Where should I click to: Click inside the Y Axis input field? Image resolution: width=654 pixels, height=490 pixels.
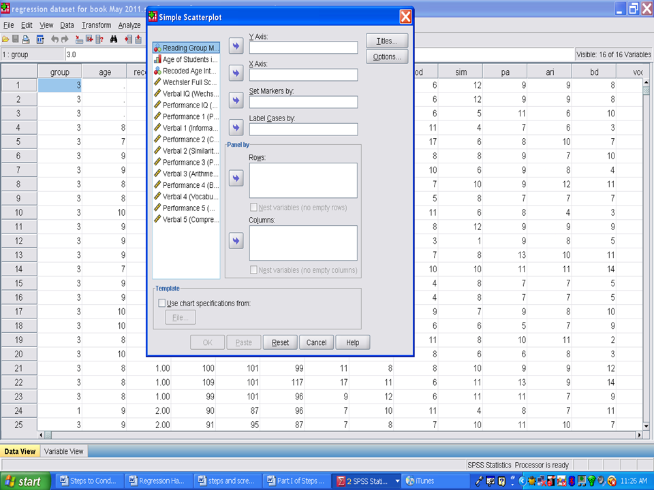click(303, 48)
